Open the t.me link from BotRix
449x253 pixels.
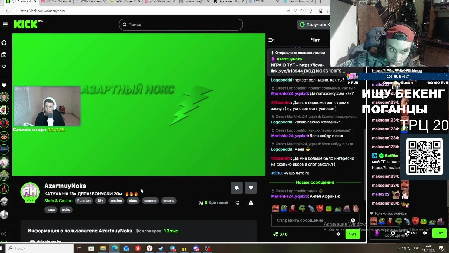[x=386, y=168]
